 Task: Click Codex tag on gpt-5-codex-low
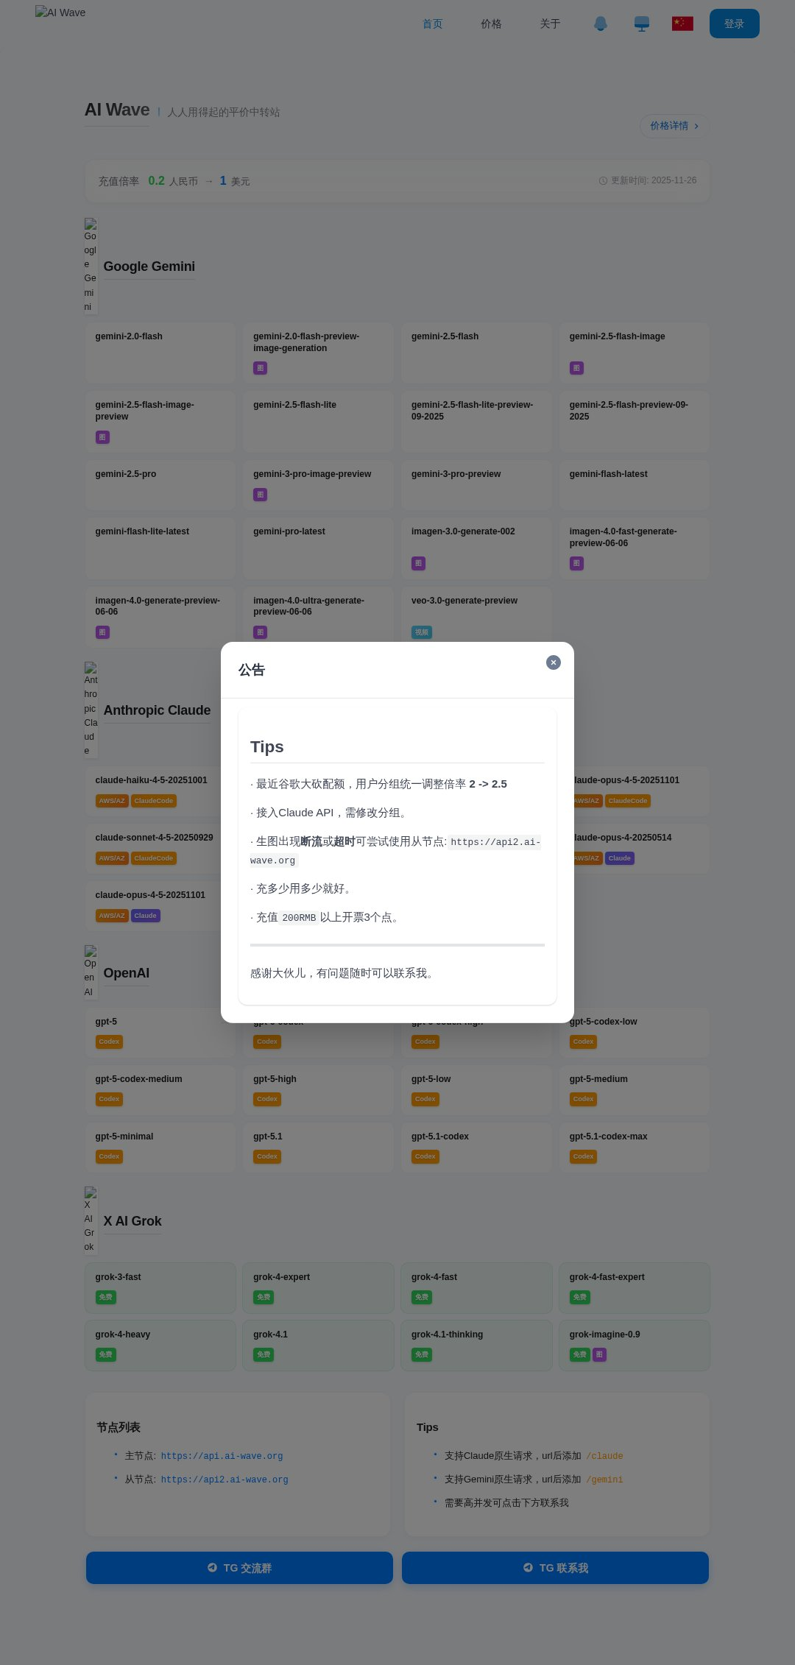(x=583, y=1042)
